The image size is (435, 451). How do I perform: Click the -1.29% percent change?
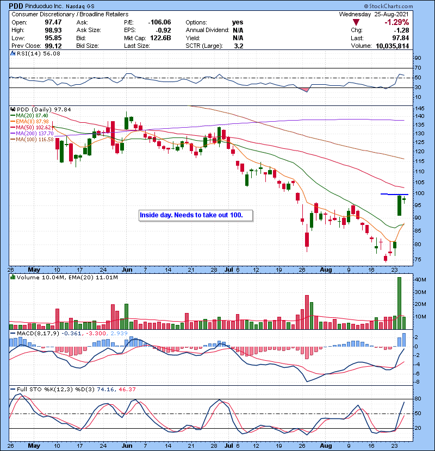[x=397, y=22]
